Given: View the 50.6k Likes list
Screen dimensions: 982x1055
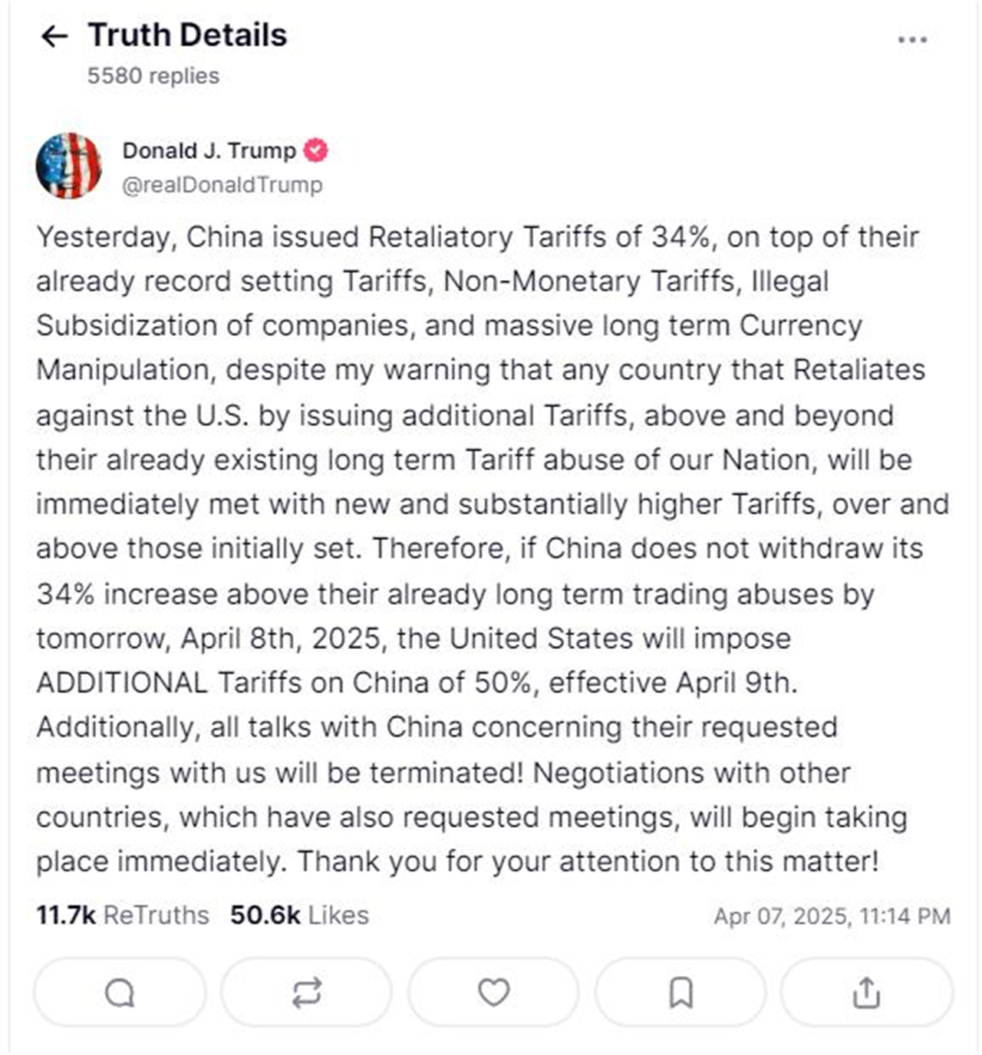Looking at the screenshot, I should click(x=300, y=915).
